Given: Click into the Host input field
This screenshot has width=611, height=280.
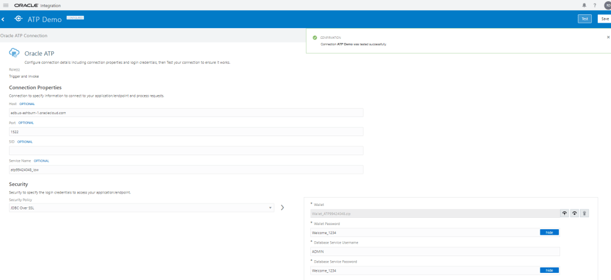Looking at the screenshot, I should (x=186, y=112).
